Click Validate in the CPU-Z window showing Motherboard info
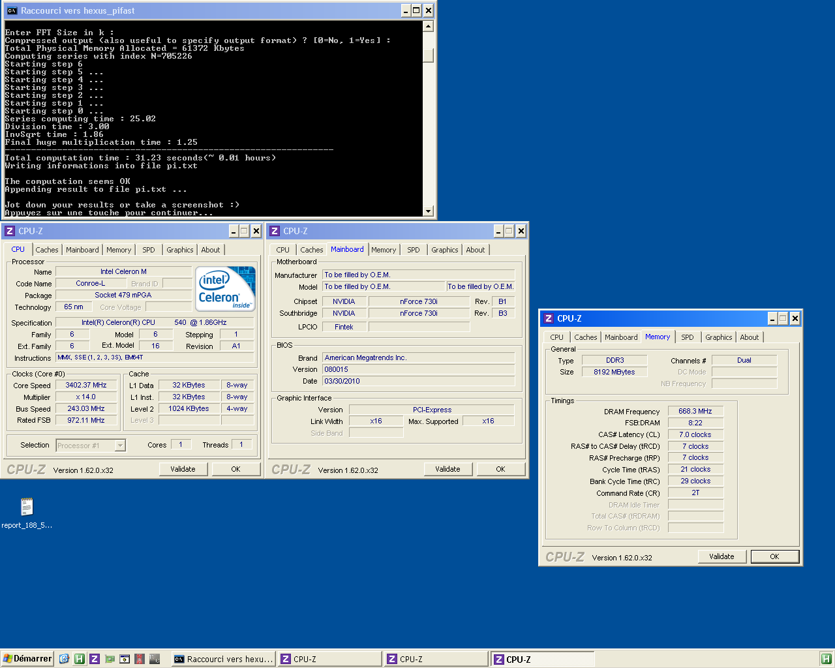Viewport: 835px width, 668px height. tap(448, 469)
